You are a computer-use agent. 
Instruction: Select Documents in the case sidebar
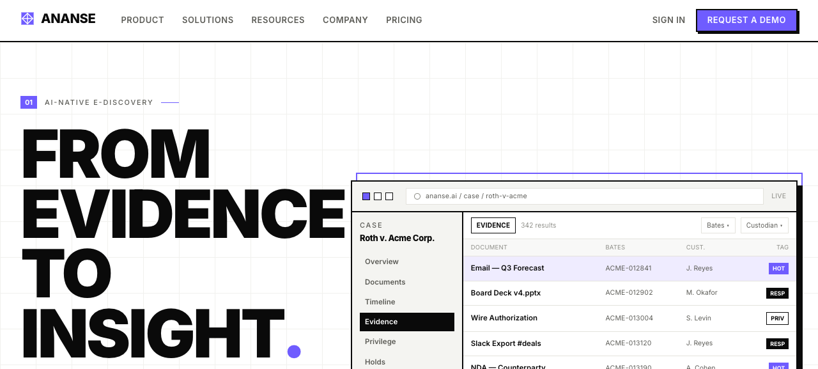coord(407,282)
